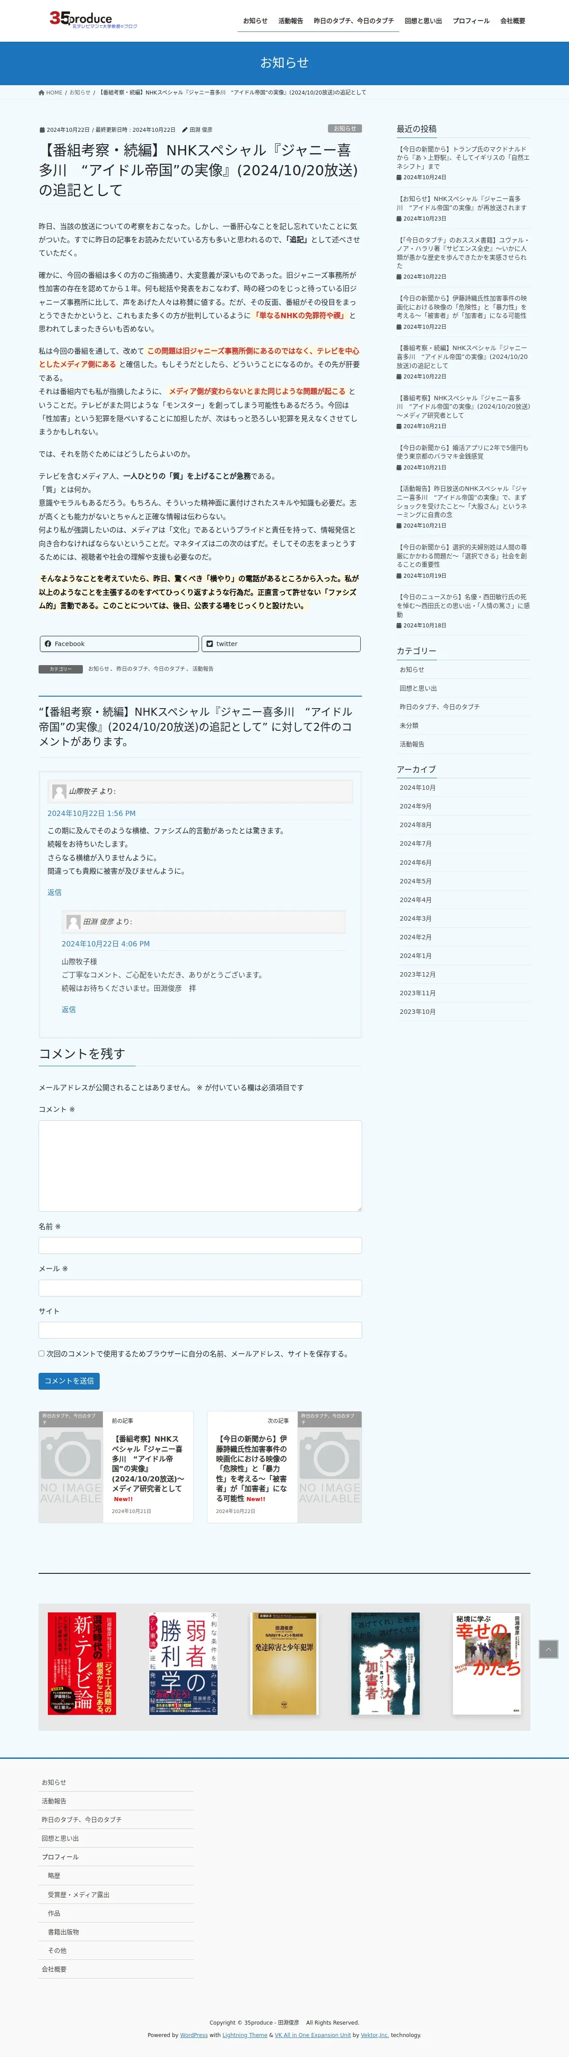Screen dimensions: 569x2057
Task: Click the コメントを送信 submit button
Action: click(69, 1381)
